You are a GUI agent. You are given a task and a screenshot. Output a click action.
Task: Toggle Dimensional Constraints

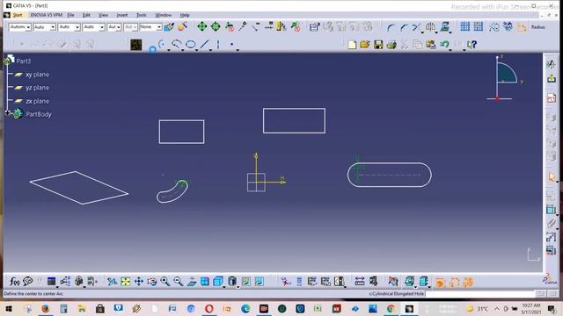click(x=522, y=27)
